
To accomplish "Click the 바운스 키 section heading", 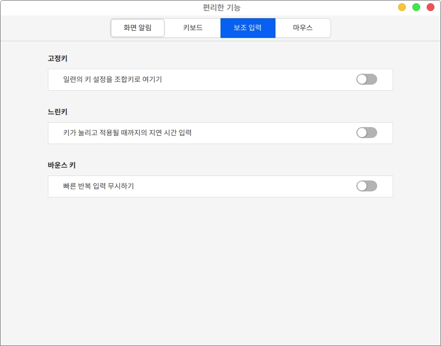I will (62, 165).
